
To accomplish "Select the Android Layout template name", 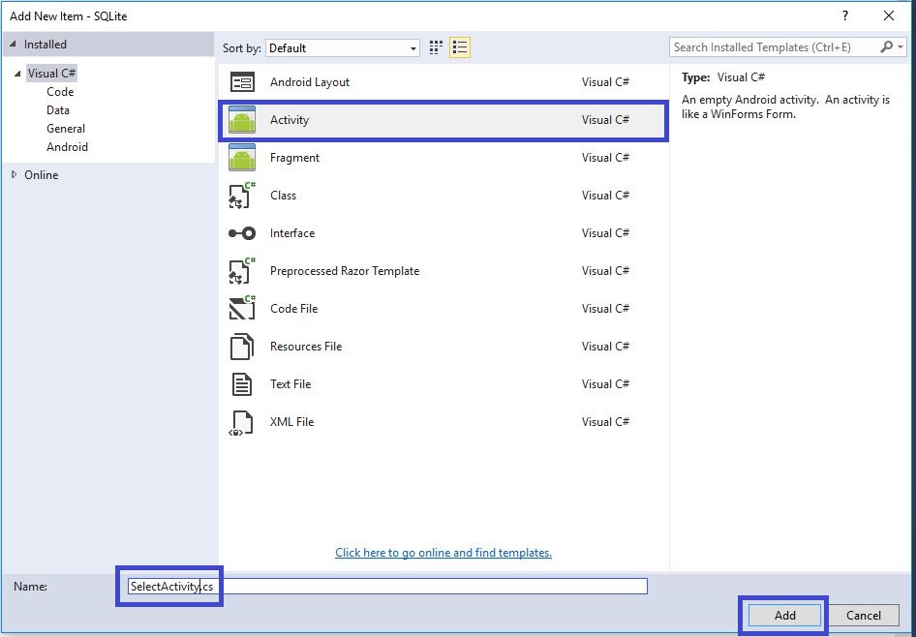I will pyautogui.click(x=310, y=82).
